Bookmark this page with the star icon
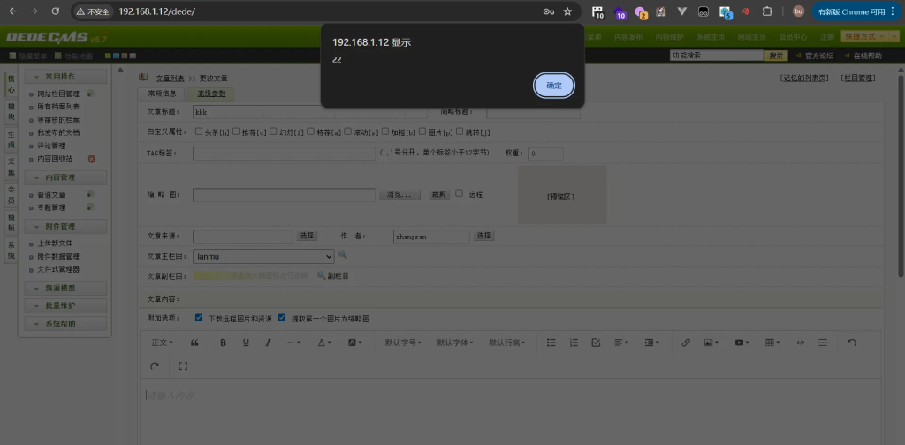 click(567, 11)
